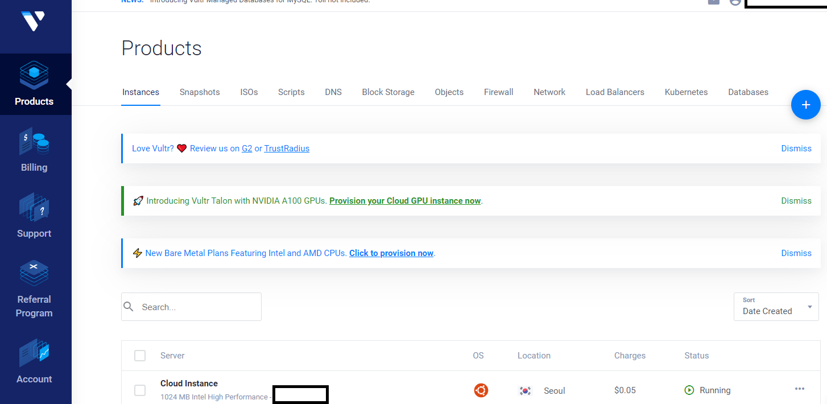The height and width of the screenshot is (404, 827).
Task: Click the rocket icon in Talon banner
Action: [138, 201]
